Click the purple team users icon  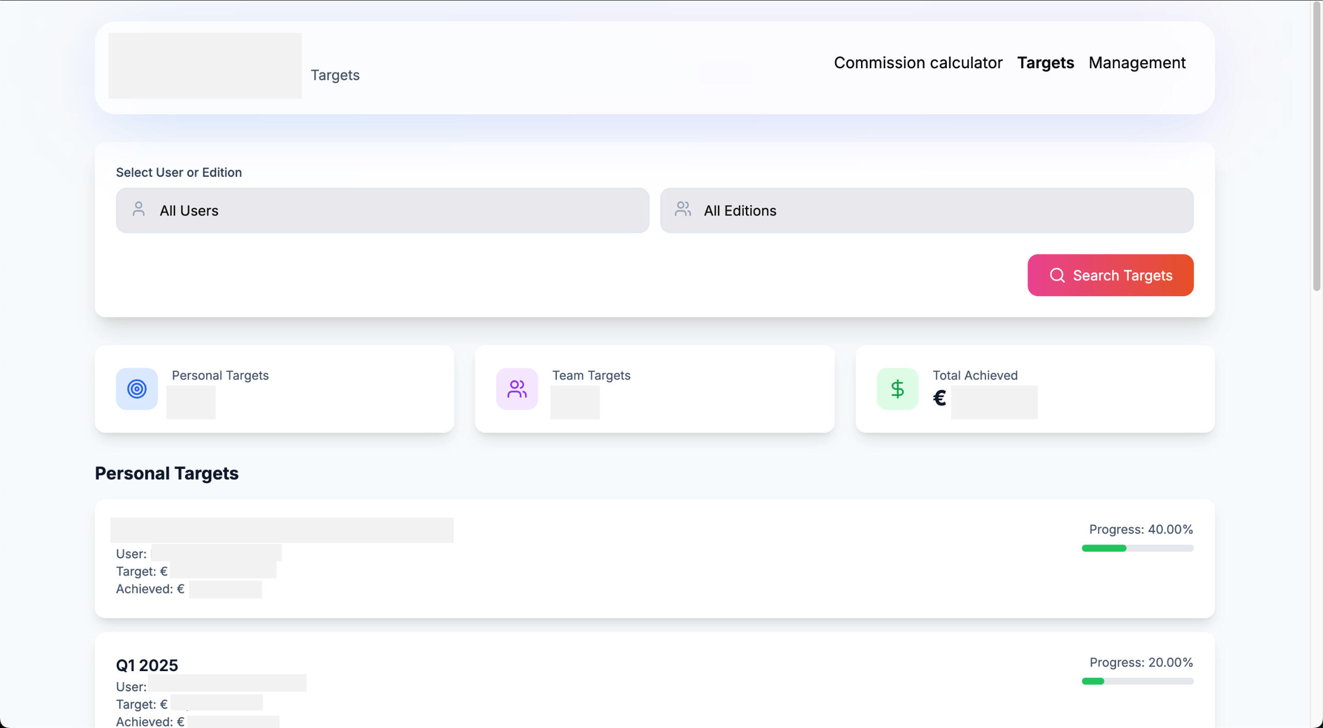517,389
